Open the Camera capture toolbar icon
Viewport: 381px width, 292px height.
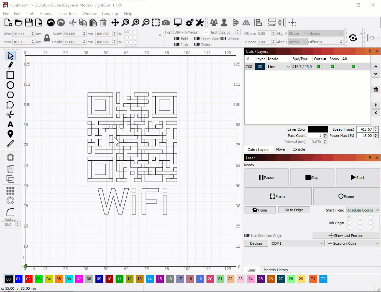pos(166,22)
